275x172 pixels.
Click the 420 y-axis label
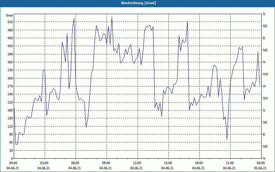[x=10, y=46]
